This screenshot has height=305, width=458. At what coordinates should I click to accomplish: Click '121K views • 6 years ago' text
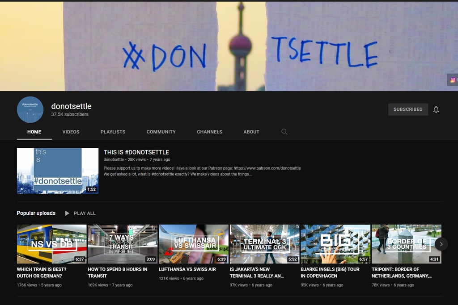click(181, 279)
